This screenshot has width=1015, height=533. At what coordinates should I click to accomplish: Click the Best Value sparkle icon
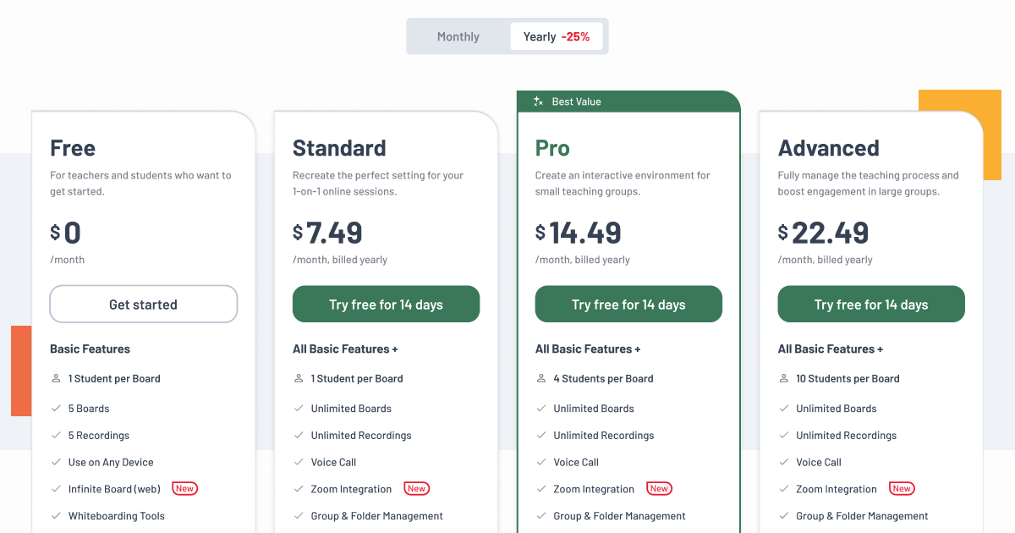pyautogui.click(x=538, y=102)
